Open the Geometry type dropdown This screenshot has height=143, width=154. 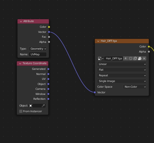[x=38, y=49]
